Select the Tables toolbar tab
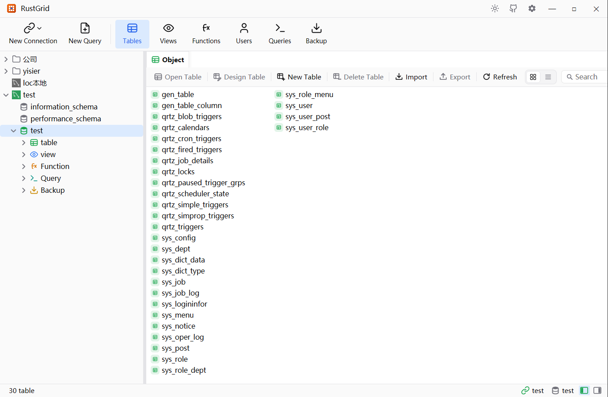This screenshot has height=397, width=608. click(x=132, y=34)
